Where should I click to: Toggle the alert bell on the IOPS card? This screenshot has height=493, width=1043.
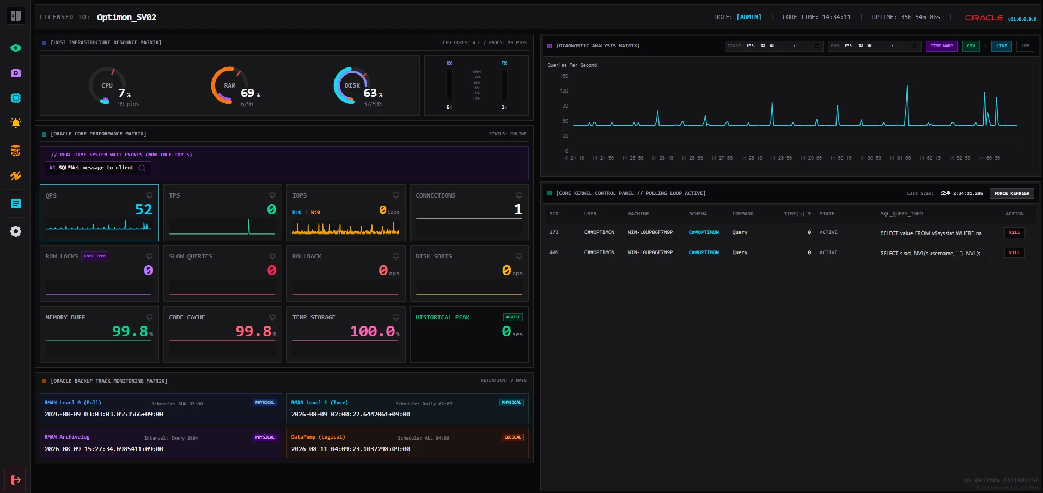396,195
